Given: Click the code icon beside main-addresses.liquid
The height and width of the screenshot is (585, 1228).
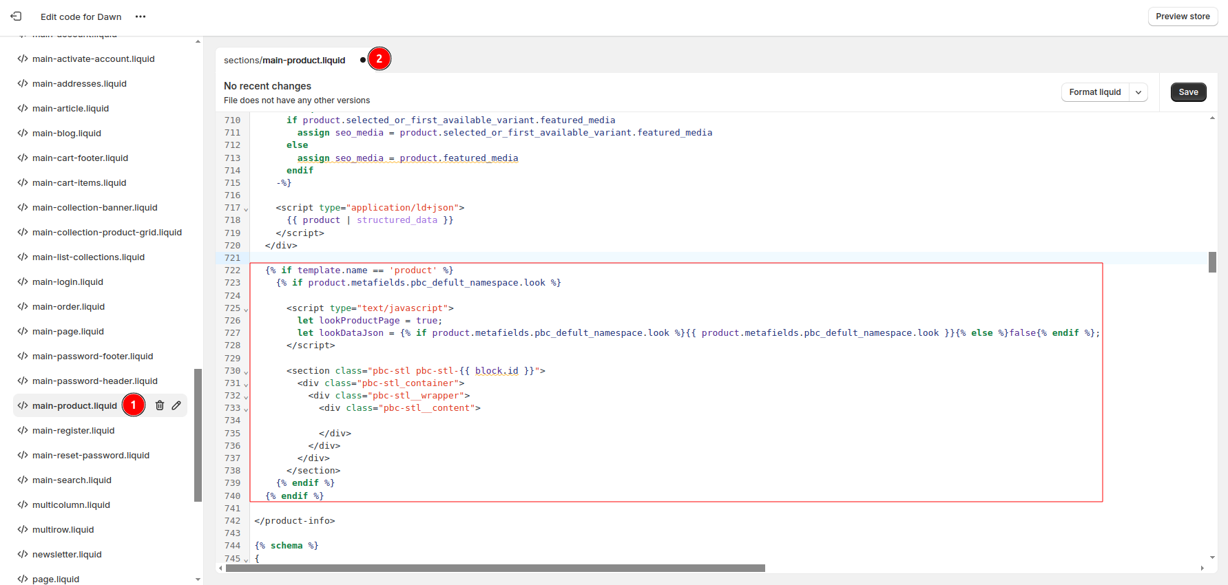Looking at the screenshot, I should pos(23,83).
